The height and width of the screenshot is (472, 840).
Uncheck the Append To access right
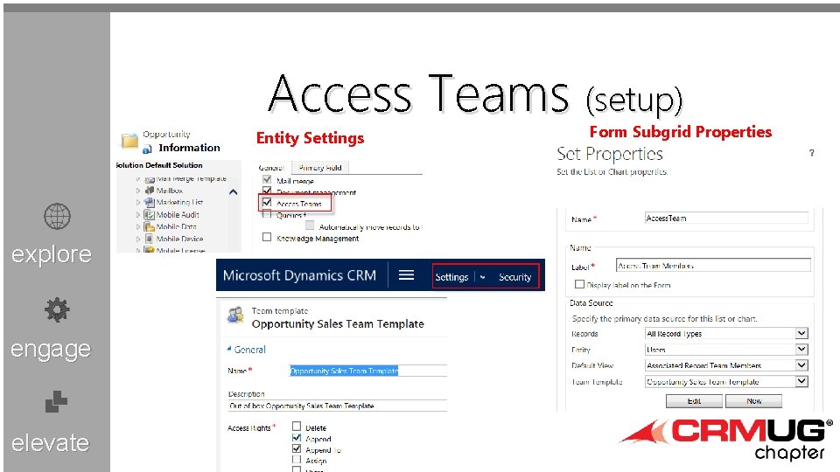[x=297, y=448]
